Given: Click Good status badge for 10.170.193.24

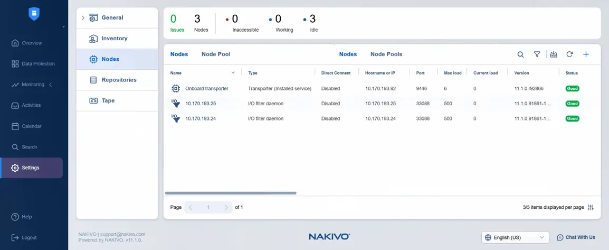Looking at the screenshot, I should click(x=573, y=118).
